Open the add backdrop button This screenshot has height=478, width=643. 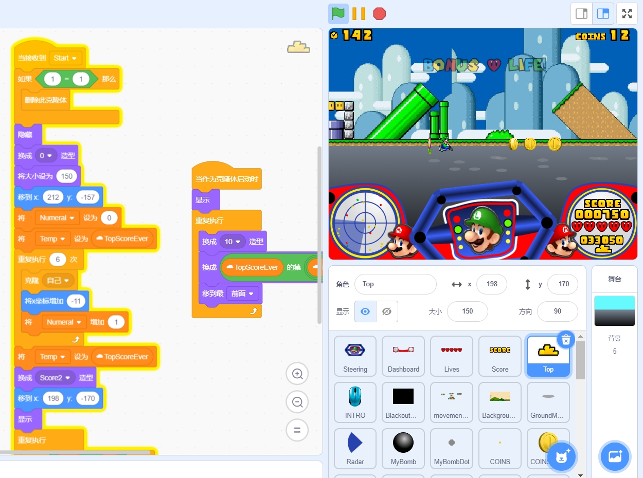pos(615,456)
